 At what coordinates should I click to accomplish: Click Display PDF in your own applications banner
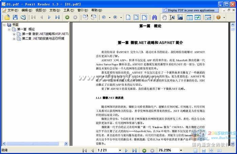coord(190,10)
